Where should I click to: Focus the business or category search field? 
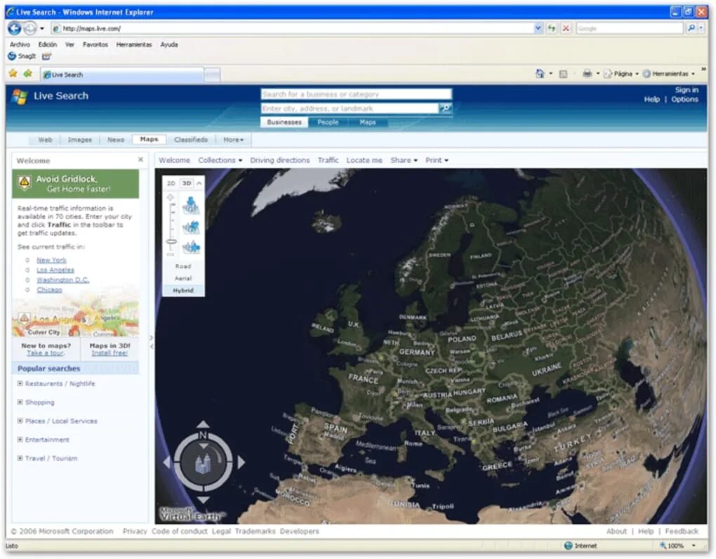356,94
